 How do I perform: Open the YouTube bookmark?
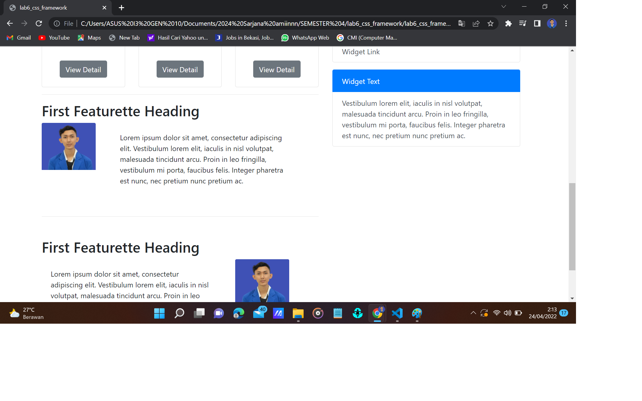(54, 38)
